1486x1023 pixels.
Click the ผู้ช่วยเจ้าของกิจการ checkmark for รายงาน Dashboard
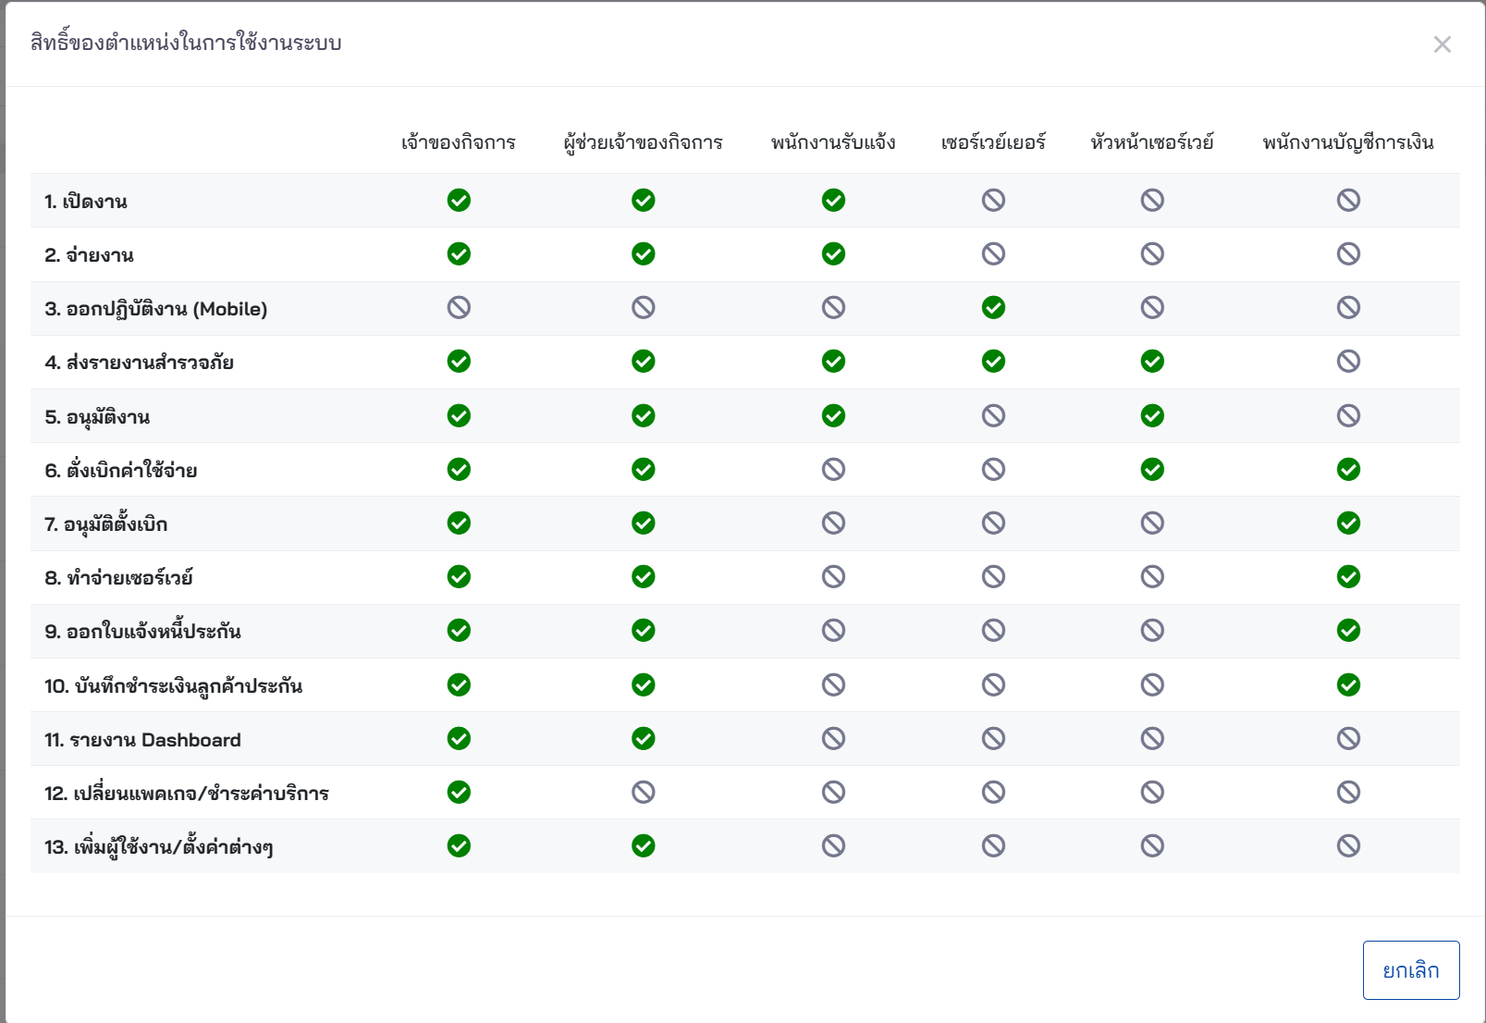[644, 738]
